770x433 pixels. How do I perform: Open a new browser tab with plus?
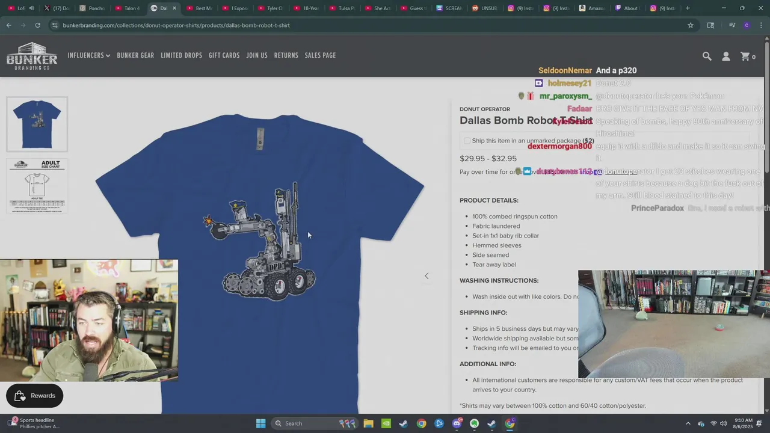pyautogui.click(x=688, y=8)
